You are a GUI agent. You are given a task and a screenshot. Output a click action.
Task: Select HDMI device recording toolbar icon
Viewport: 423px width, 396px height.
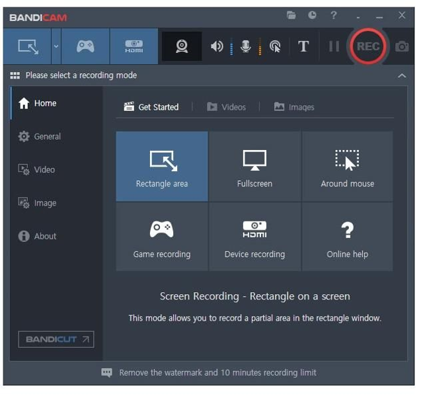tap(134, 46)
